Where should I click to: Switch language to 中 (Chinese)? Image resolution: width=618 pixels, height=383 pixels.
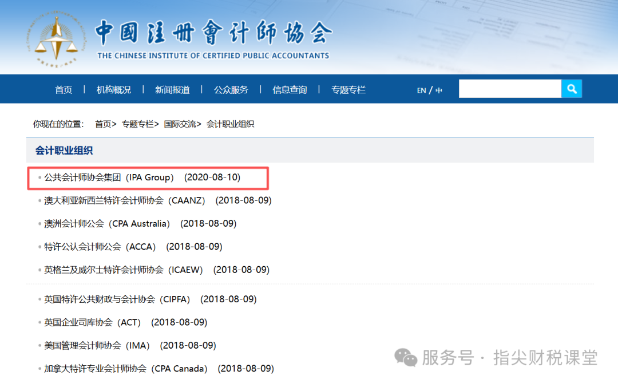pos(439,90)
